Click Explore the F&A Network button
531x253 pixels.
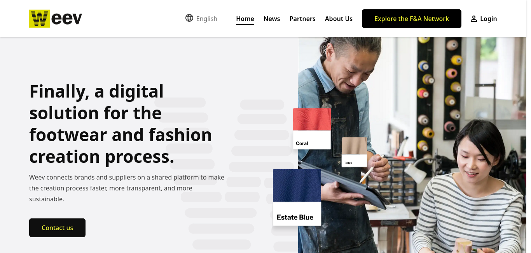point(412,19)
